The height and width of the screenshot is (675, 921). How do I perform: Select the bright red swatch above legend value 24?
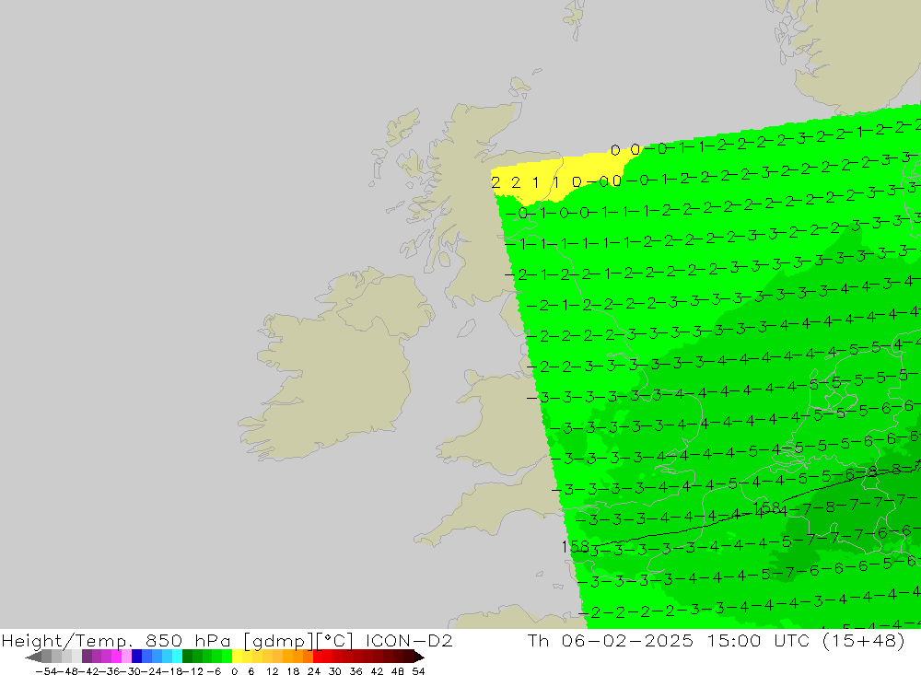pyautogui.click(x=318, y=657)
